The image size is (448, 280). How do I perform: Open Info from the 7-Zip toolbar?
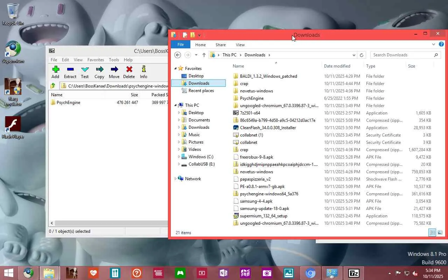click(x=143, y=72)
